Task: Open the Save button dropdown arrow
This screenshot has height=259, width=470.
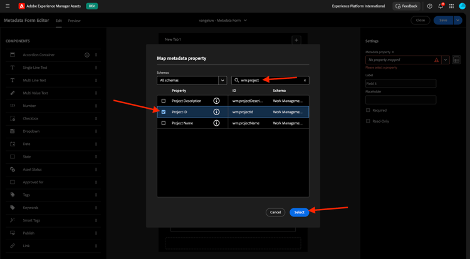Action: [457, 21]
